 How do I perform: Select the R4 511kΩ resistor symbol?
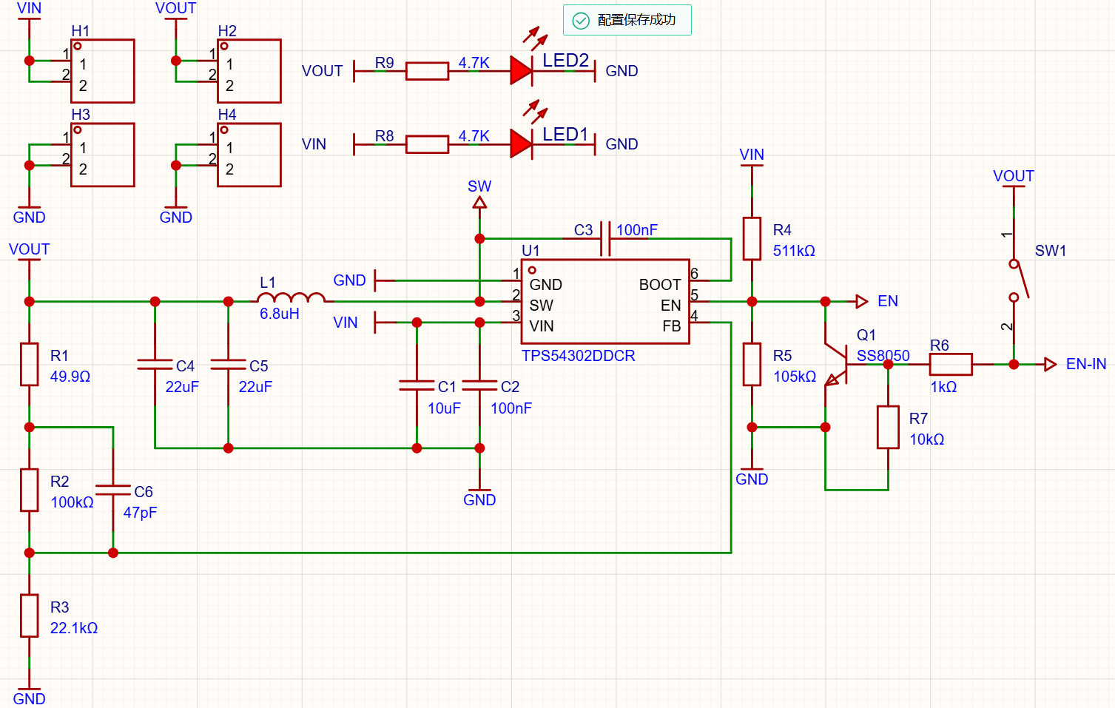pyautogui.click(x=752, y=238)
